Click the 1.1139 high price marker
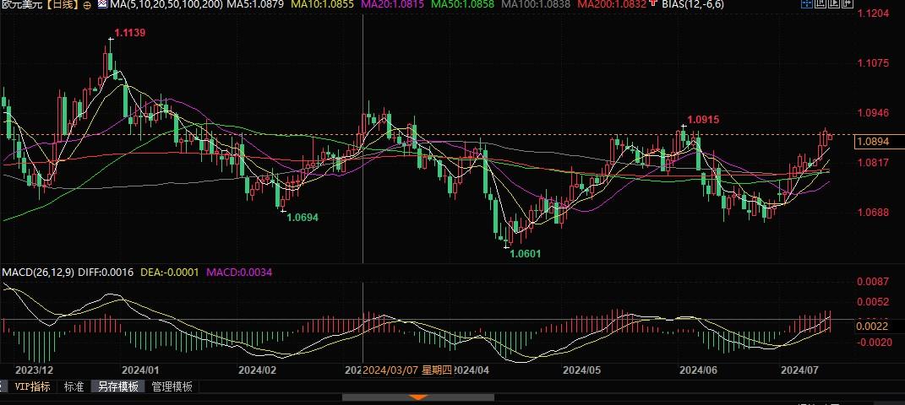Image resolution: width=905 pixels, height=405 pixels. [x=129, y=34]
